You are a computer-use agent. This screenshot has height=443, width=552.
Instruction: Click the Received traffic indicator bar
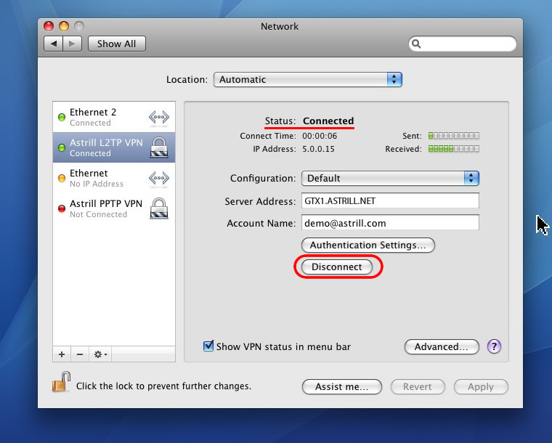(x=453, y=149)
